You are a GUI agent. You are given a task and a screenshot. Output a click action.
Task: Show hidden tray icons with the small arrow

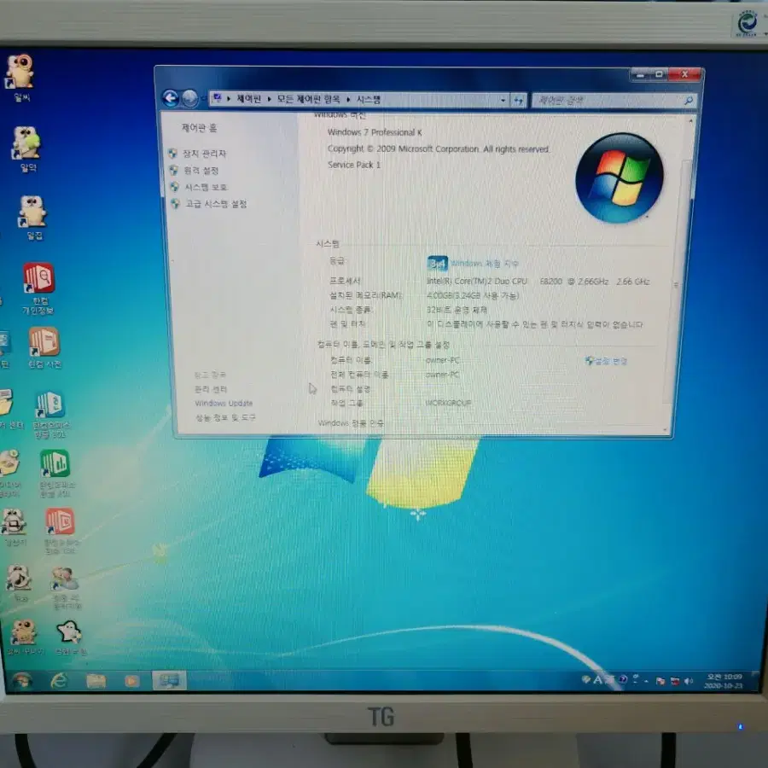(x=647, y=681)
